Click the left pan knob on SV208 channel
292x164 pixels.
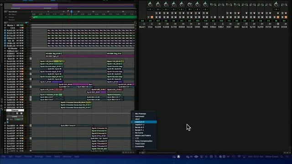pyautogui.click(x=282, y=5)
